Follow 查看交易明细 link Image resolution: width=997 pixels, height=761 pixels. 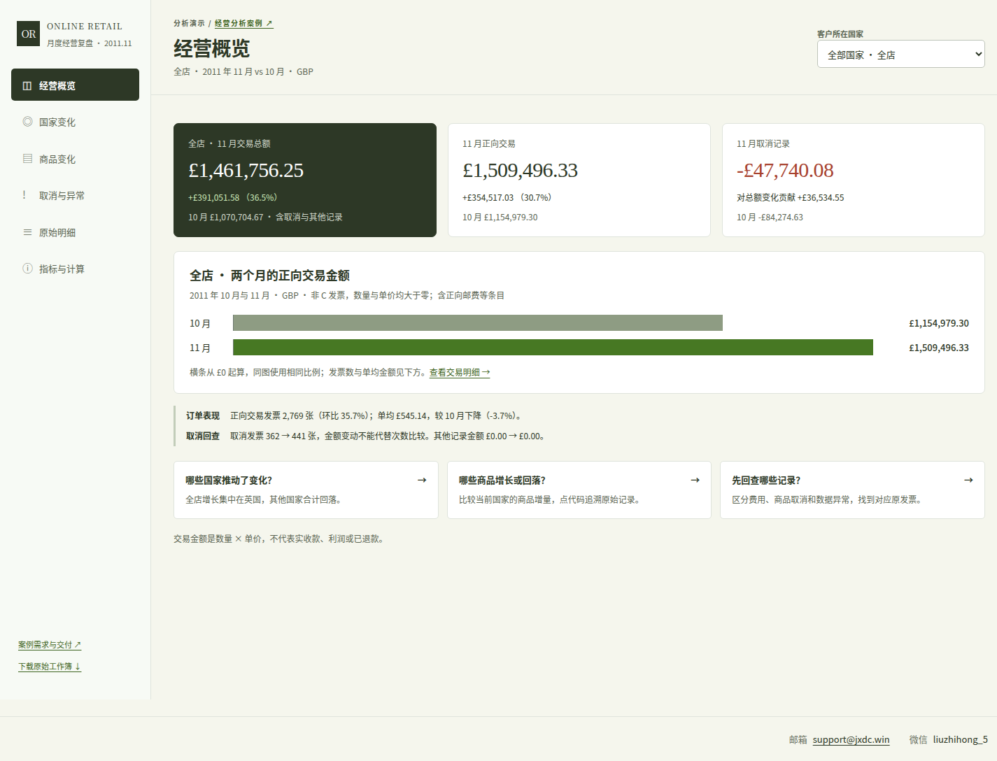point(460,373)
